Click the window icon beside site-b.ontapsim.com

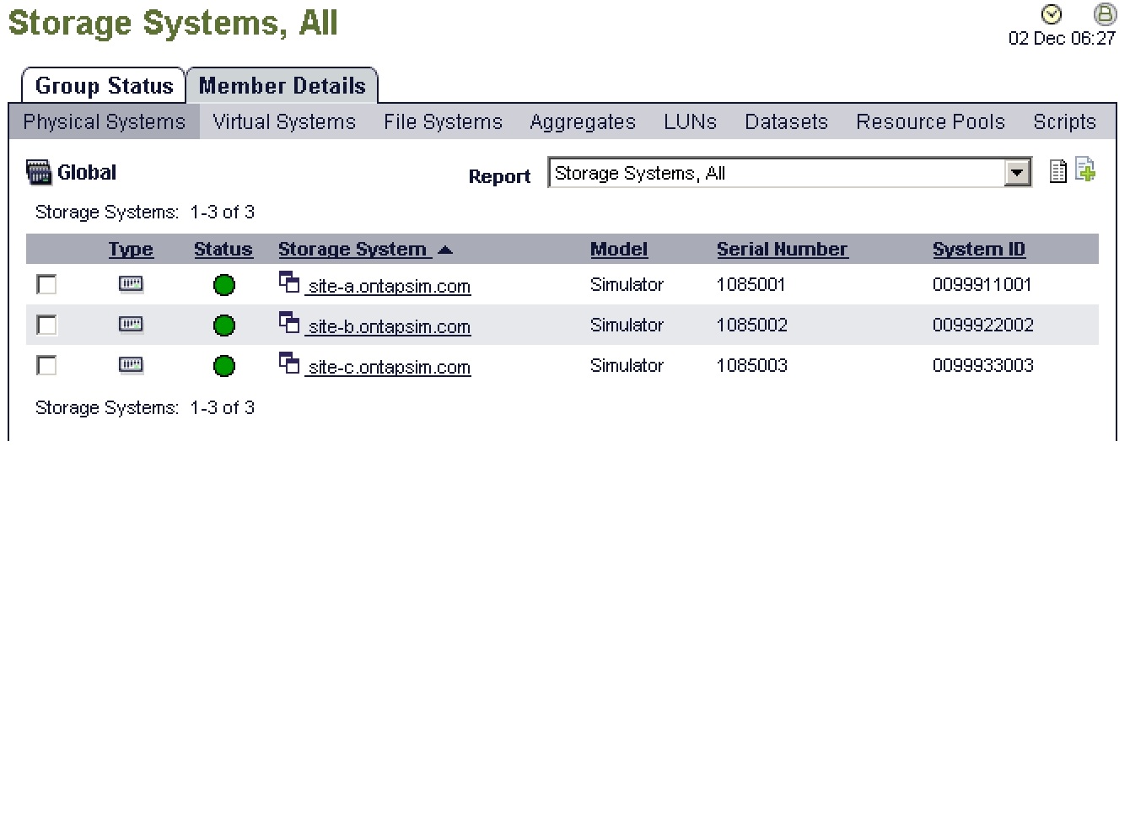pos(289,323)
